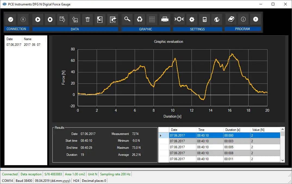Click the Baud 38400 status entry
Image resolution: width=292 pixels, height=184 pixels.
[24, 181]
